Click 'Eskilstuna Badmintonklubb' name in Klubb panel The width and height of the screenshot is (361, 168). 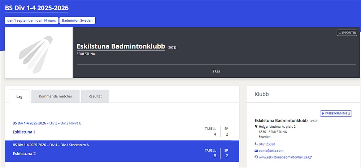tap(281, 121)
